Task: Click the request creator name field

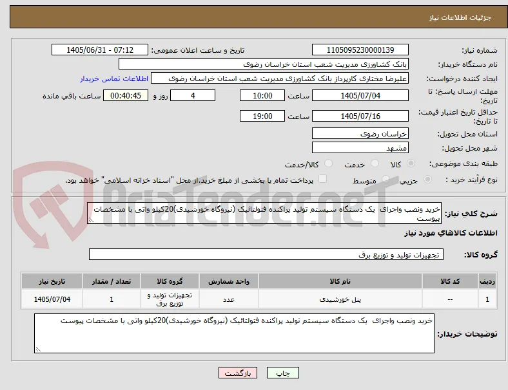Action: (x=280, y=79)
